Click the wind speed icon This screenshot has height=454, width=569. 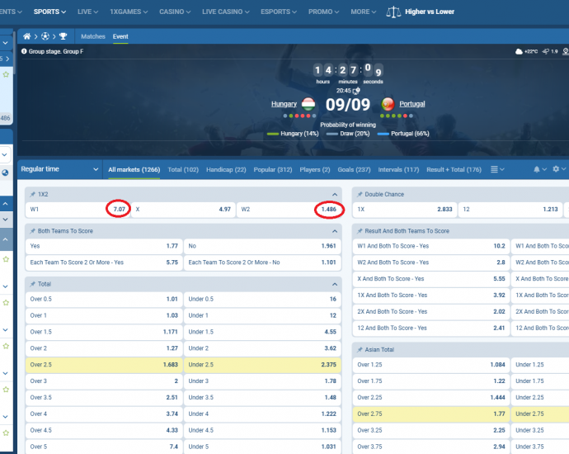click(545, 51)
